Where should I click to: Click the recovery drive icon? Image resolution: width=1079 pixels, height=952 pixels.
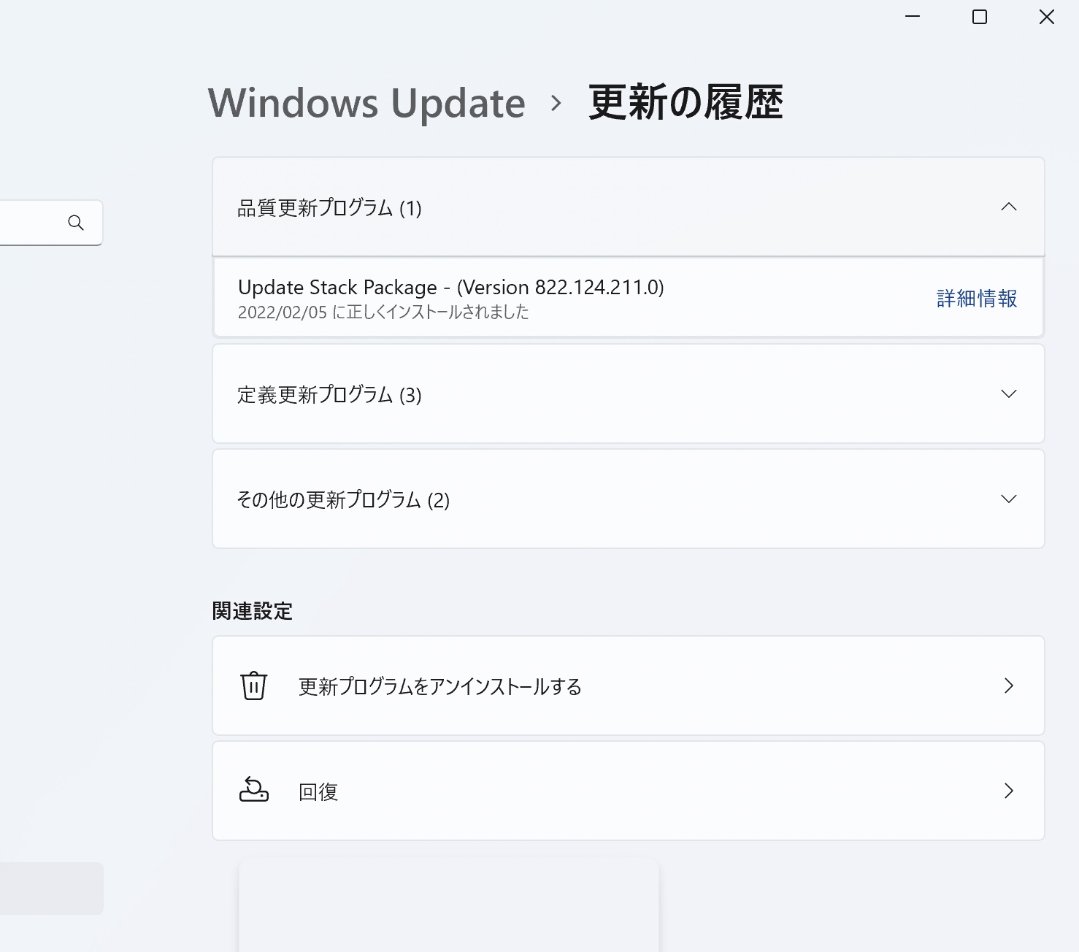point(254,790)
